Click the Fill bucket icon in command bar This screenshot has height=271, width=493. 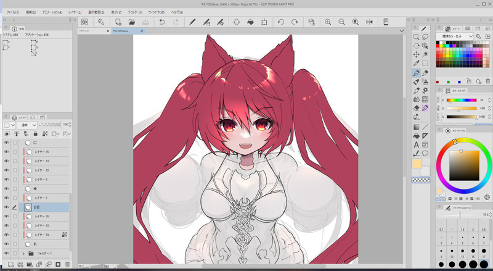coord(251,22)
